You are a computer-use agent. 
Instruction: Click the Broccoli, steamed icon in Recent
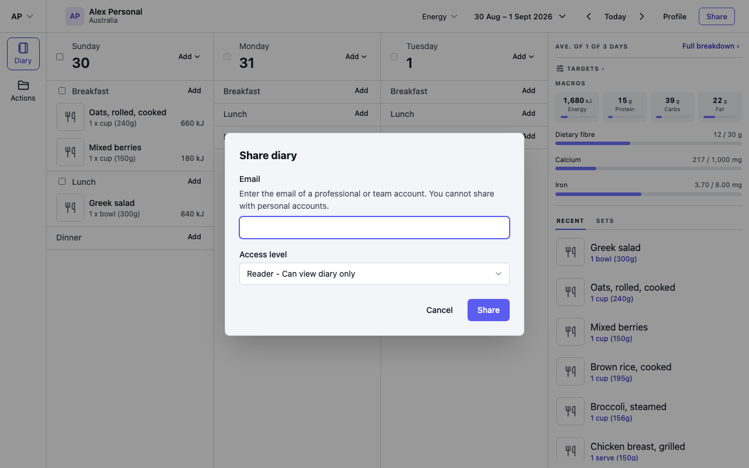coord(571,411)
